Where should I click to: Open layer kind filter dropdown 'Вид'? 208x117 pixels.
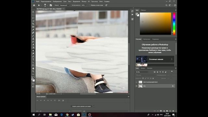pyautogui.click(x=142, y=72)
